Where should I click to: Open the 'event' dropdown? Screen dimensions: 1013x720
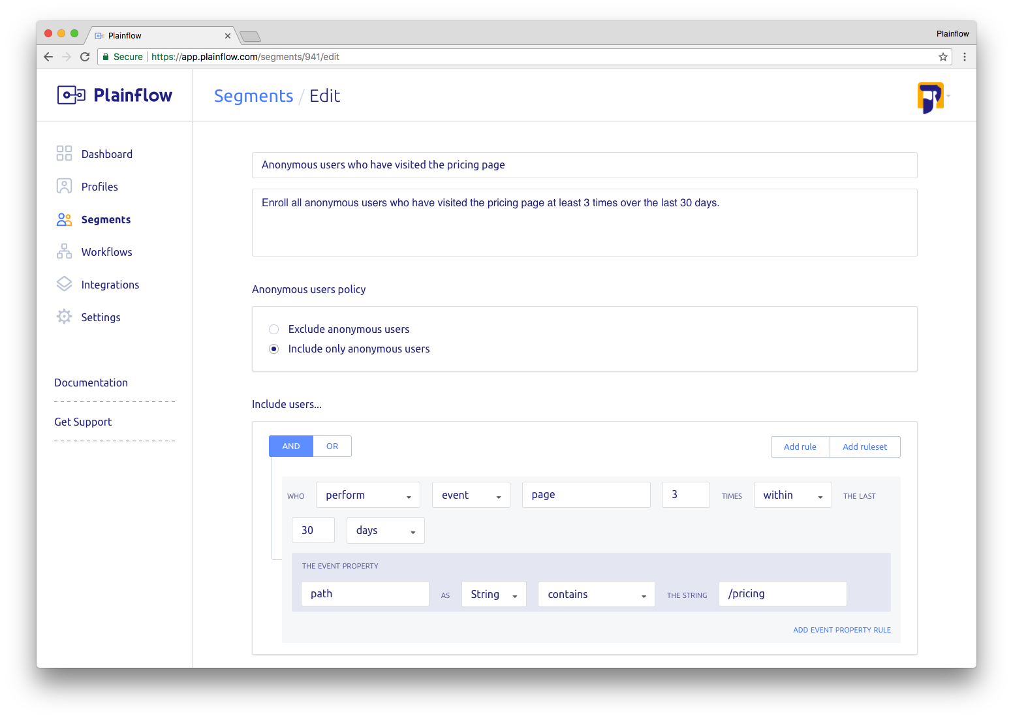(471, 495)
